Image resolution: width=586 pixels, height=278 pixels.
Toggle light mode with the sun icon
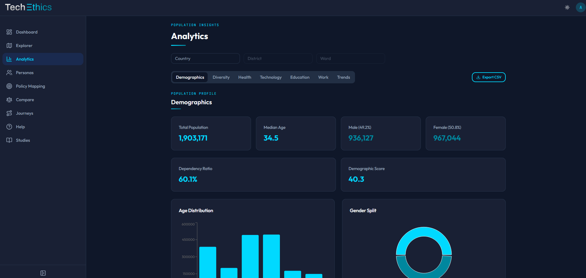point(567,7)
